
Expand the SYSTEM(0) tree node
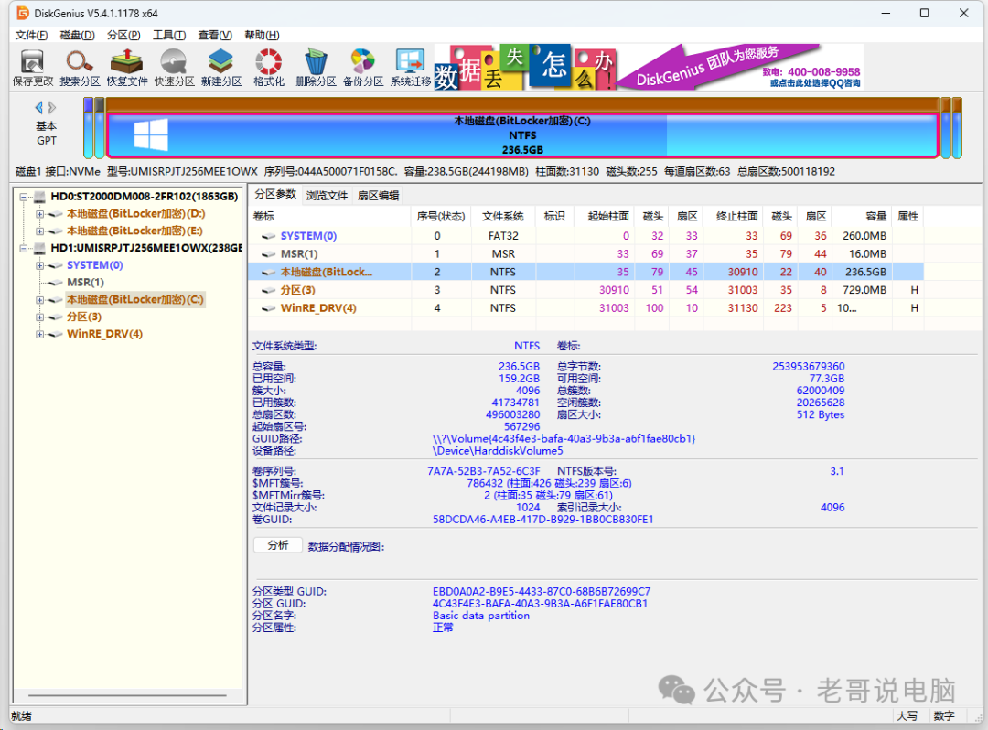(x=39, y=265)
